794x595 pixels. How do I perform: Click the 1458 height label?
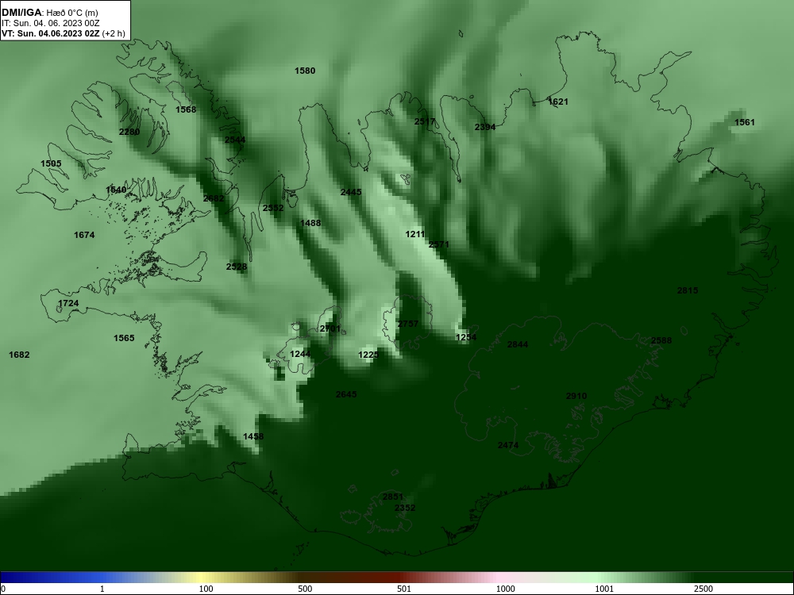(x=253, y=436)
